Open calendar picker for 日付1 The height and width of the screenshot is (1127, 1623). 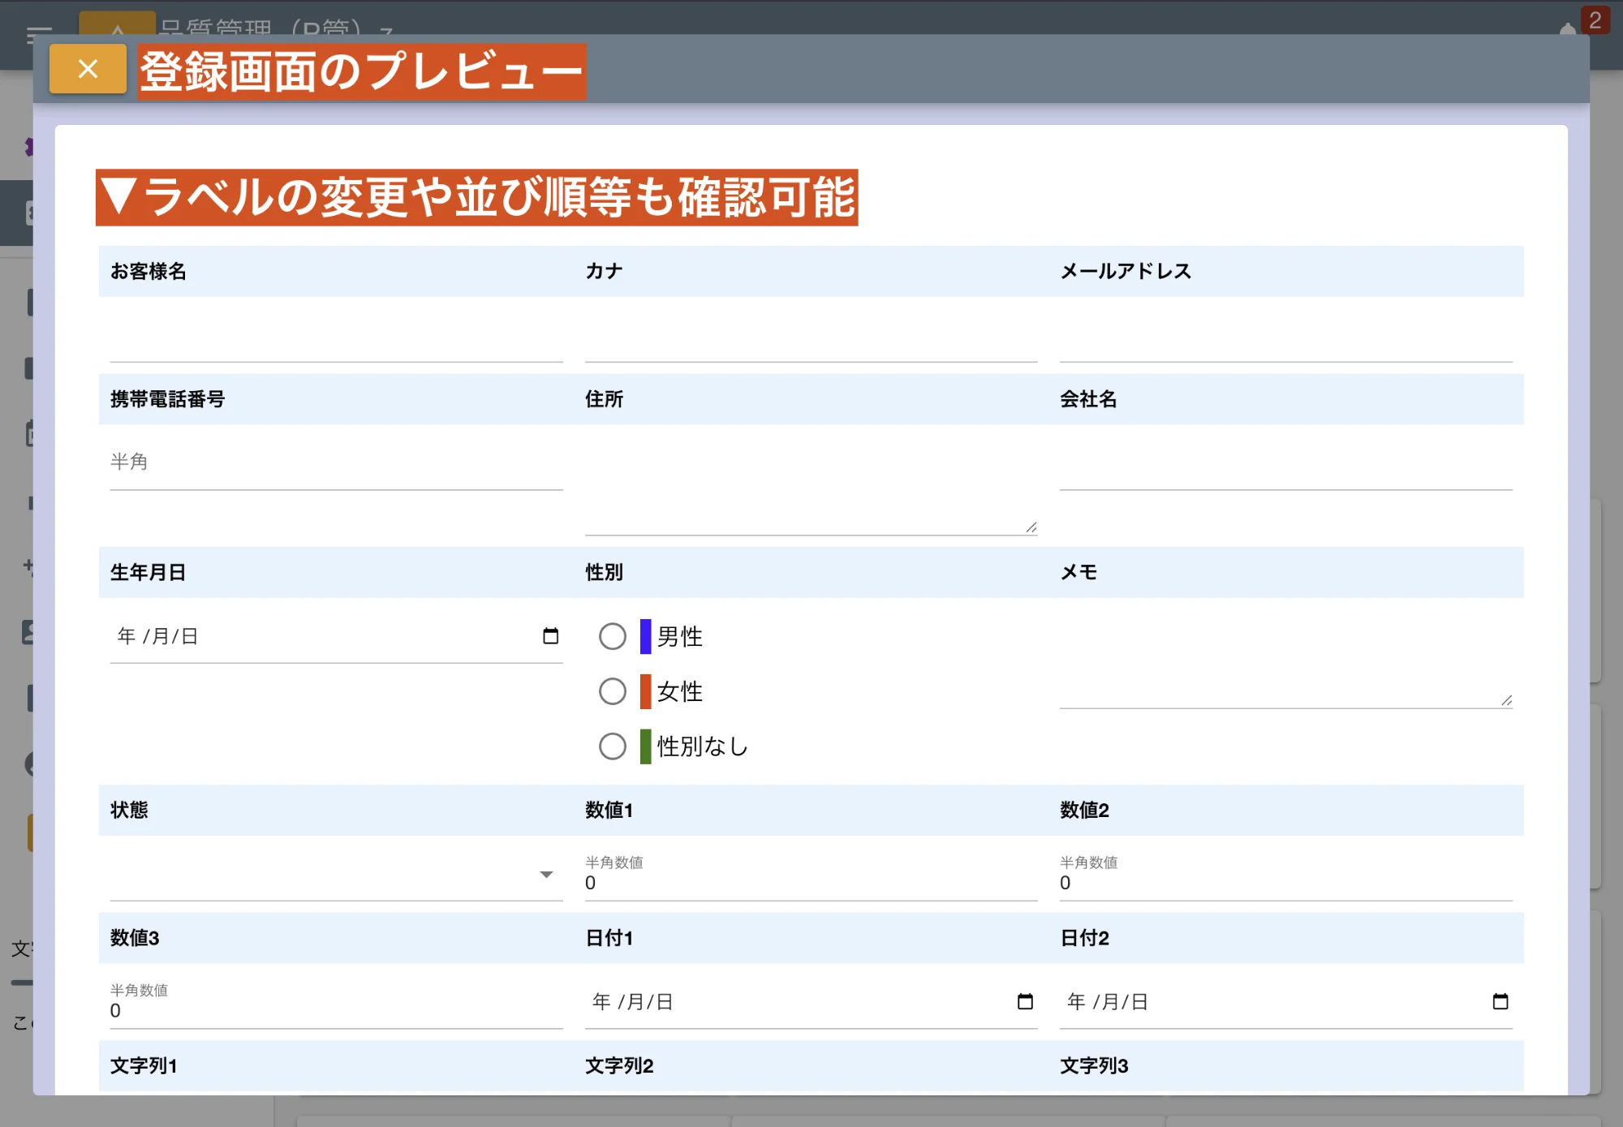[x=1025, y=1002]
